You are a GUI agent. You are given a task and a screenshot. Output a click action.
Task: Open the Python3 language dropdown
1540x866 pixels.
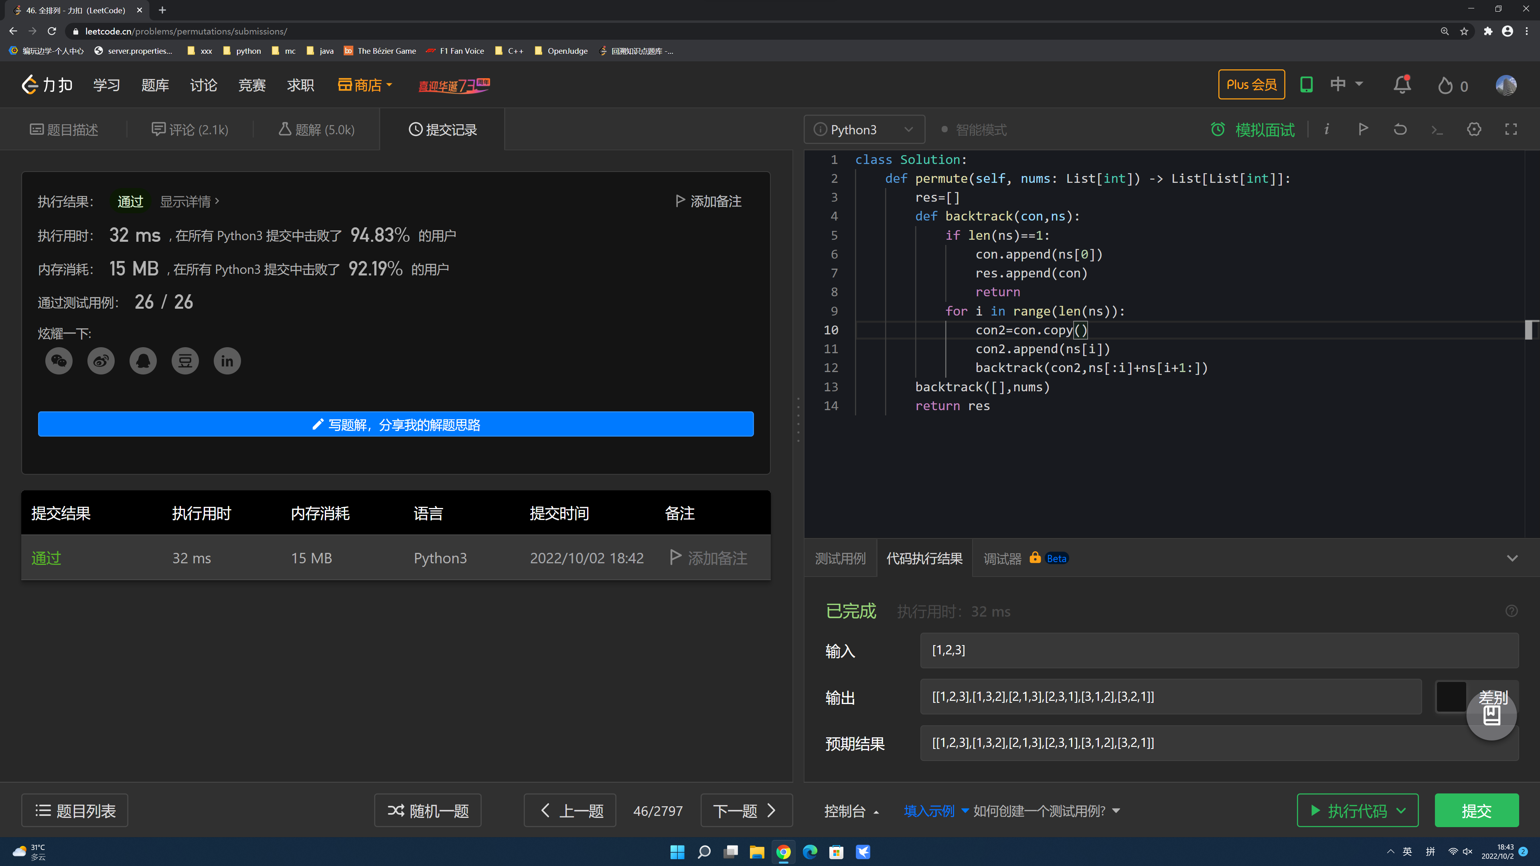[864, 129]
